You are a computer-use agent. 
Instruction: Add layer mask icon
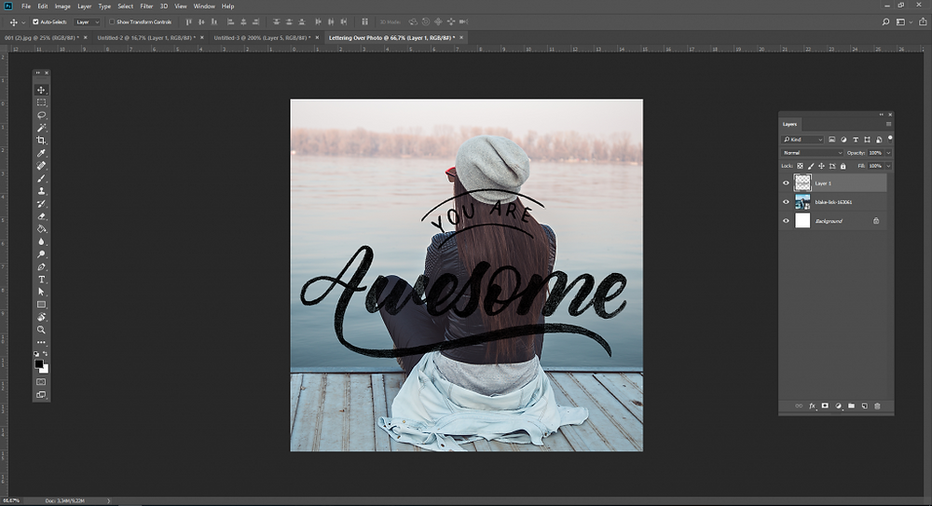coord(825,406)
